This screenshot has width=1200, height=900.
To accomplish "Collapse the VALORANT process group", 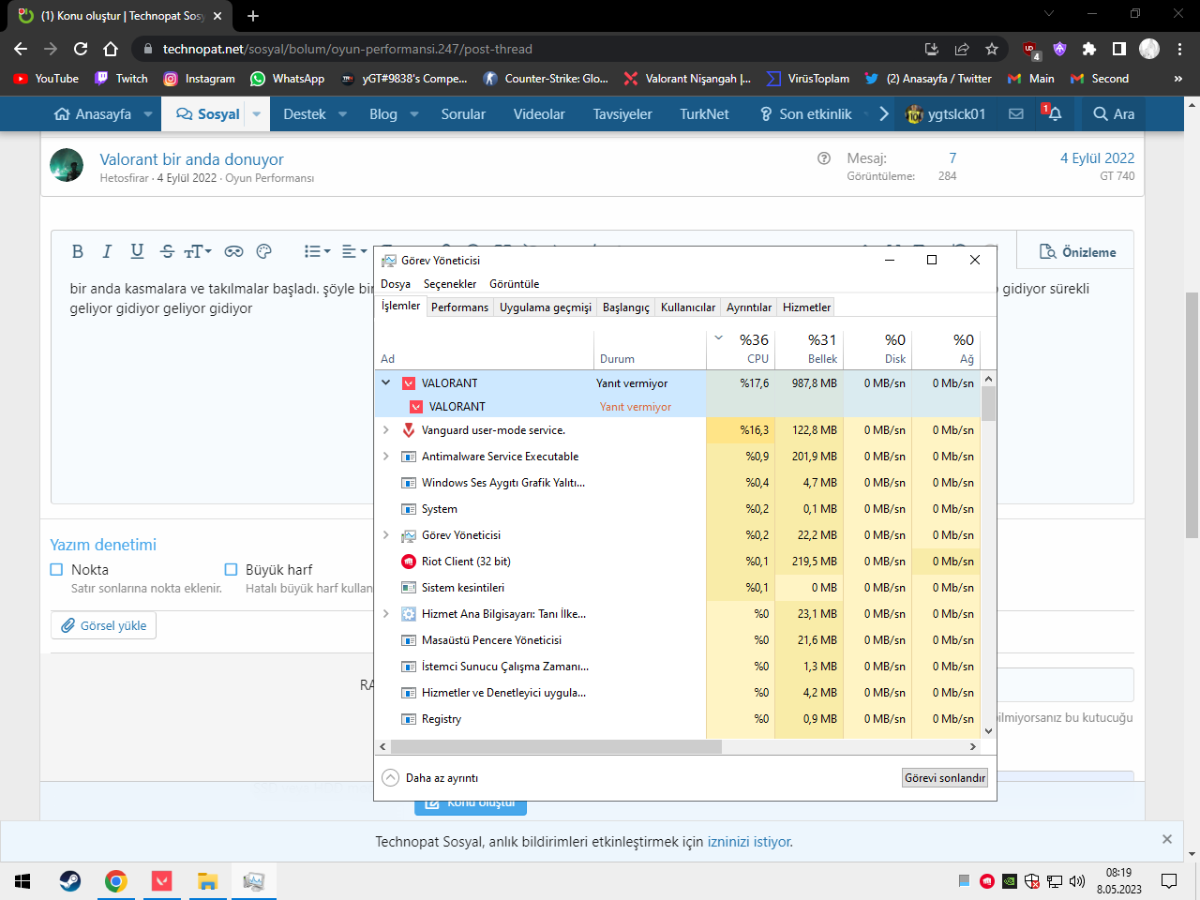I will coord(385,382).
